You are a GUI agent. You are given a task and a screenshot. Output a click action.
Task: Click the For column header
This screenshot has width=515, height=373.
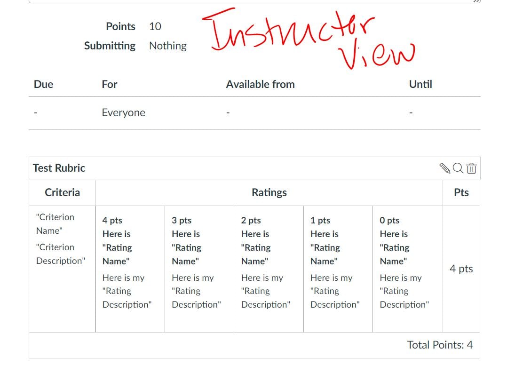pyautogui.click(x=109, y=84)
